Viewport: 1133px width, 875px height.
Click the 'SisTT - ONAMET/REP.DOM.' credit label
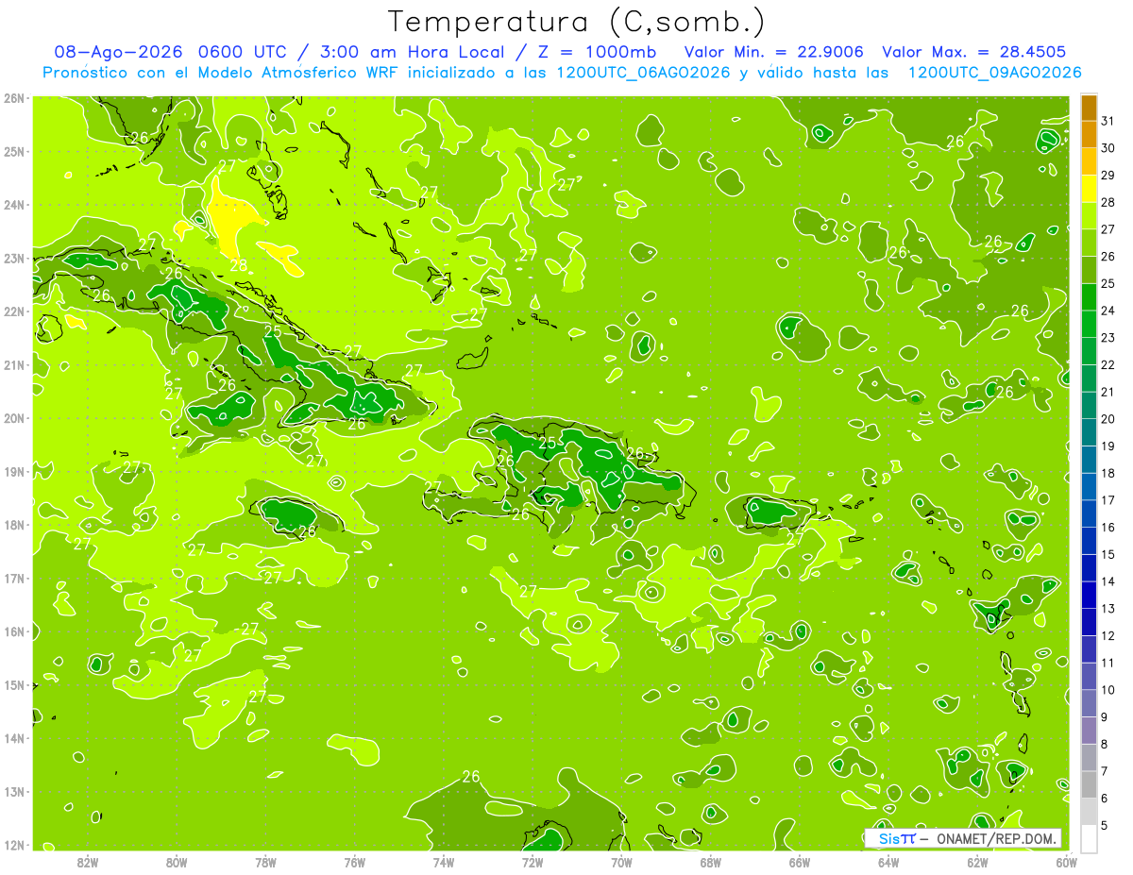(x=962, y=838)
